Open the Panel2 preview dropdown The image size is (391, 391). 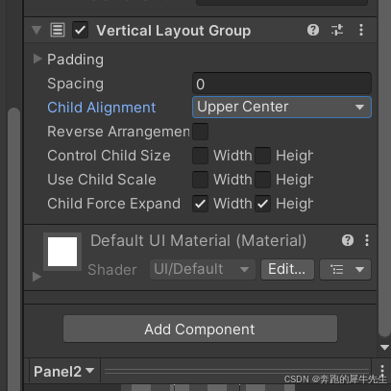[64, 372]
